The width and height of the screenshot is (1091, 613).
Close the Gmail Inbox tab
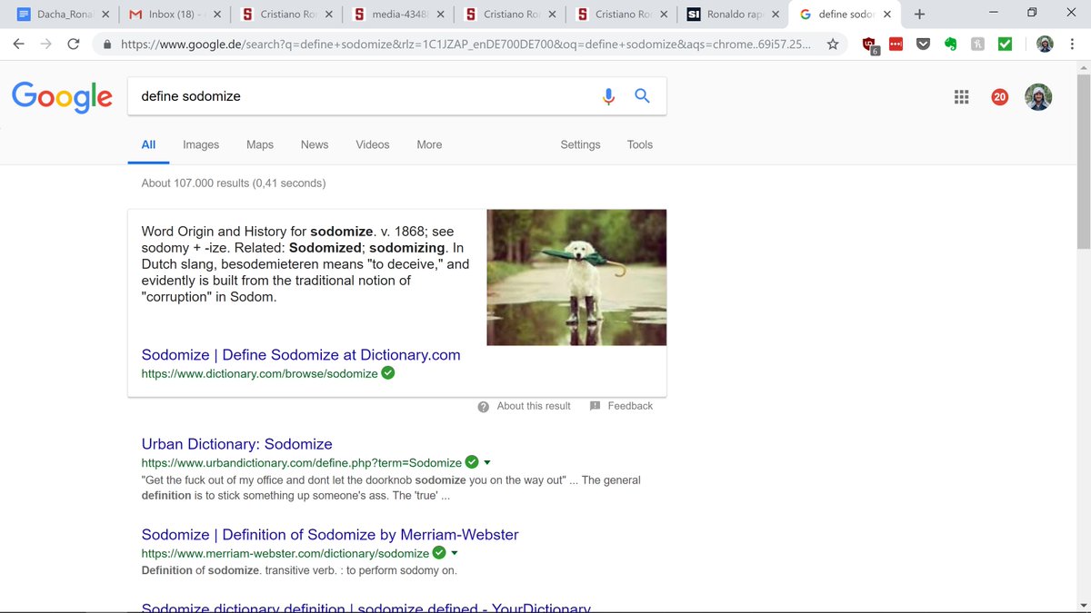point(217,15)
